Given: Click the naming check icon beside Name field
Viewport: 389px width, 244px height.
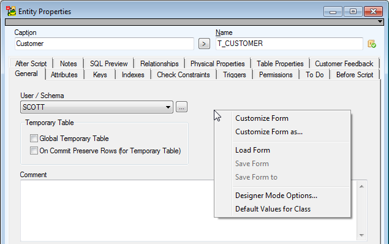Looking at the screenshot, I should coord(372,44).
